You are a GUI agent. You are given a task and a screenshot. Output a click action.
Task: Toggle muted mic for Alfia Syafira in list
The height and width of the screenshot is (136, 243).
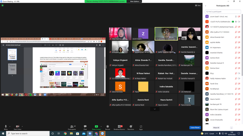236,32
